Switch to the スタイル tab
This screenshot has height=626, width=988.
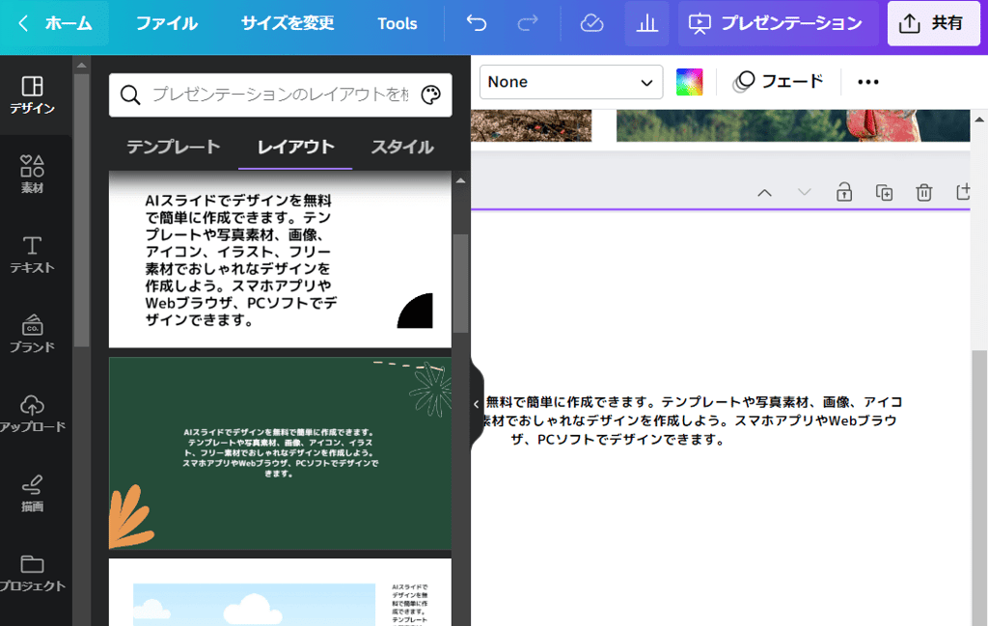[402, 148]
